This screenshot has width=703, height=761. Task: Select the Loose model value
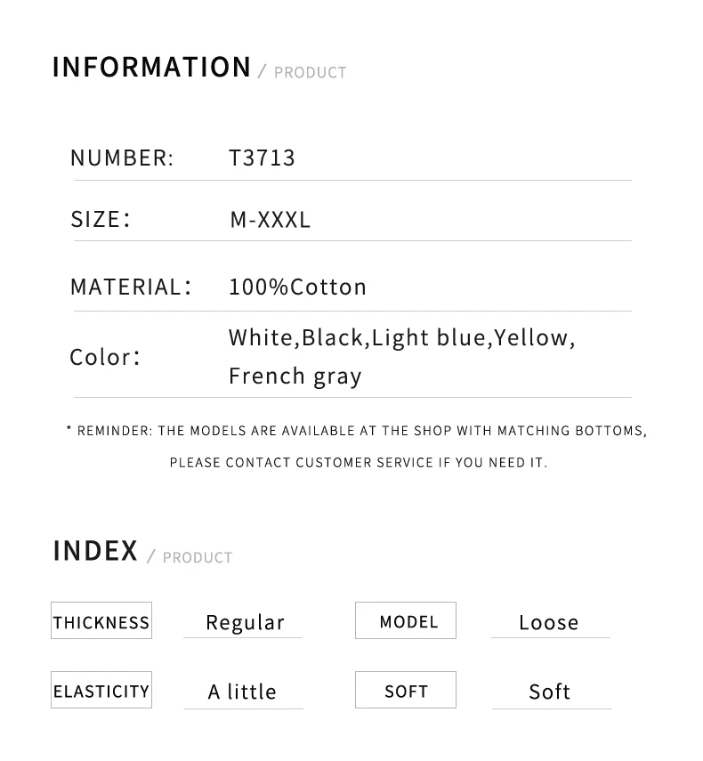point(549,623)
